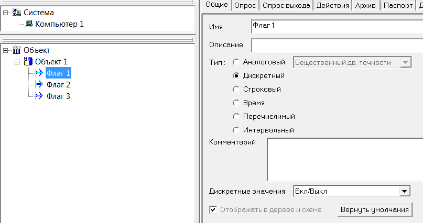Switch to the Архив tab

coord(365,5)
